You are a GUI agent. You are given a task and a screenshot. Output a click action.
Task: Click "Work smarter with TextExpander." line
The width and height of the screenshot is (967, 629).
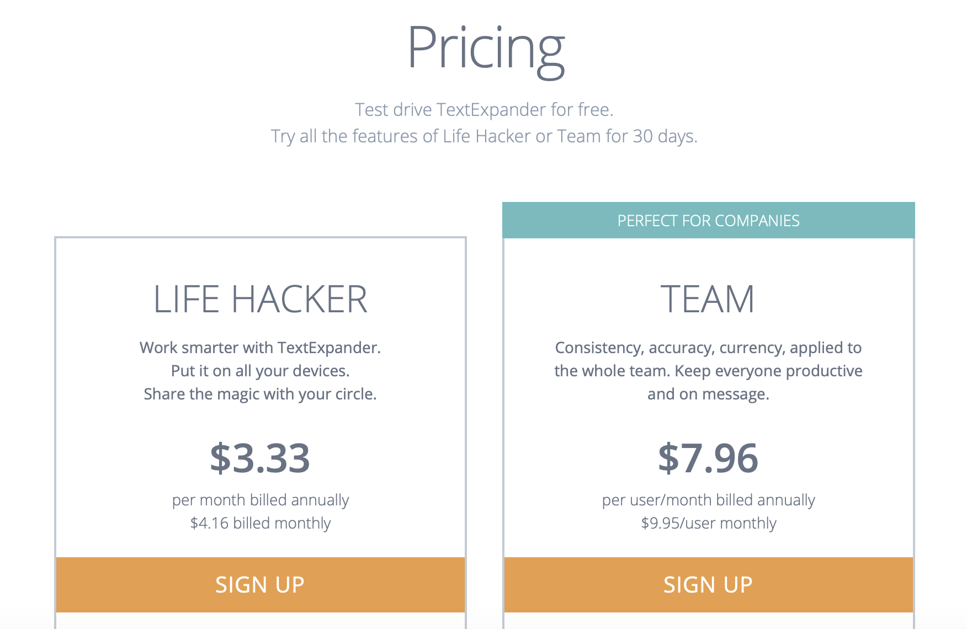coord(260,348)
